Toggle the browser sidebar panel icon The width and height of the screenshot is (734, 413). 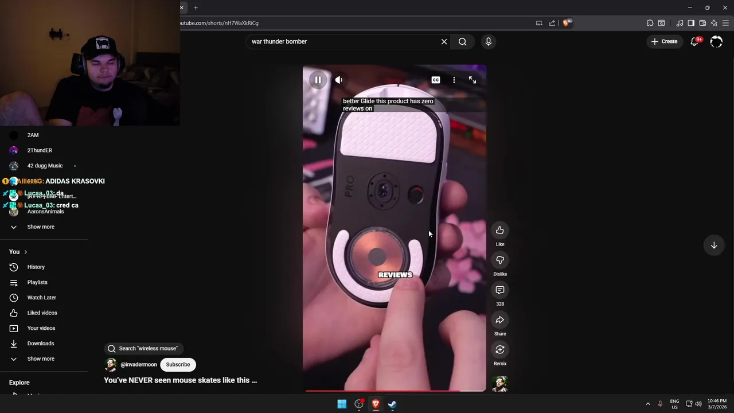[x=691, y=23]
